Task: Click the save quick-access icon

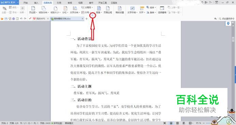Action: pyautogui.click(x=6, y=19)
